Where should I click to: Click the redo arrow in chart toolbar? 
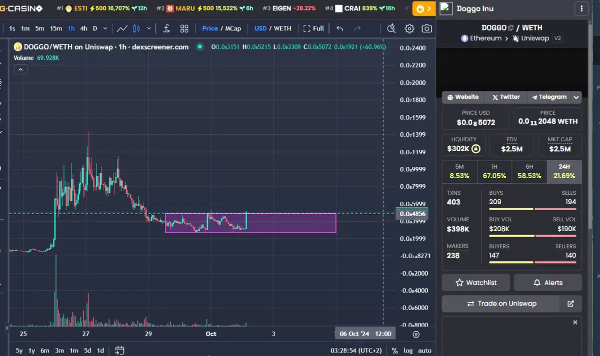(357, 28)
